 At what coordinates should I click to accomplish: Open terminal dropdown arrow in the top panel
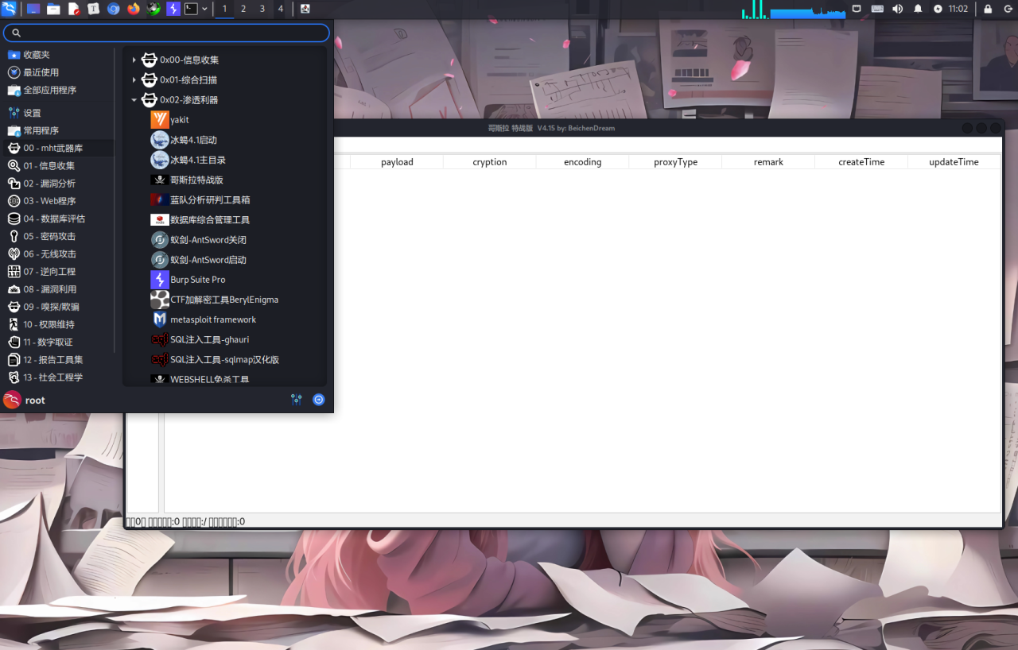[205, 9]
